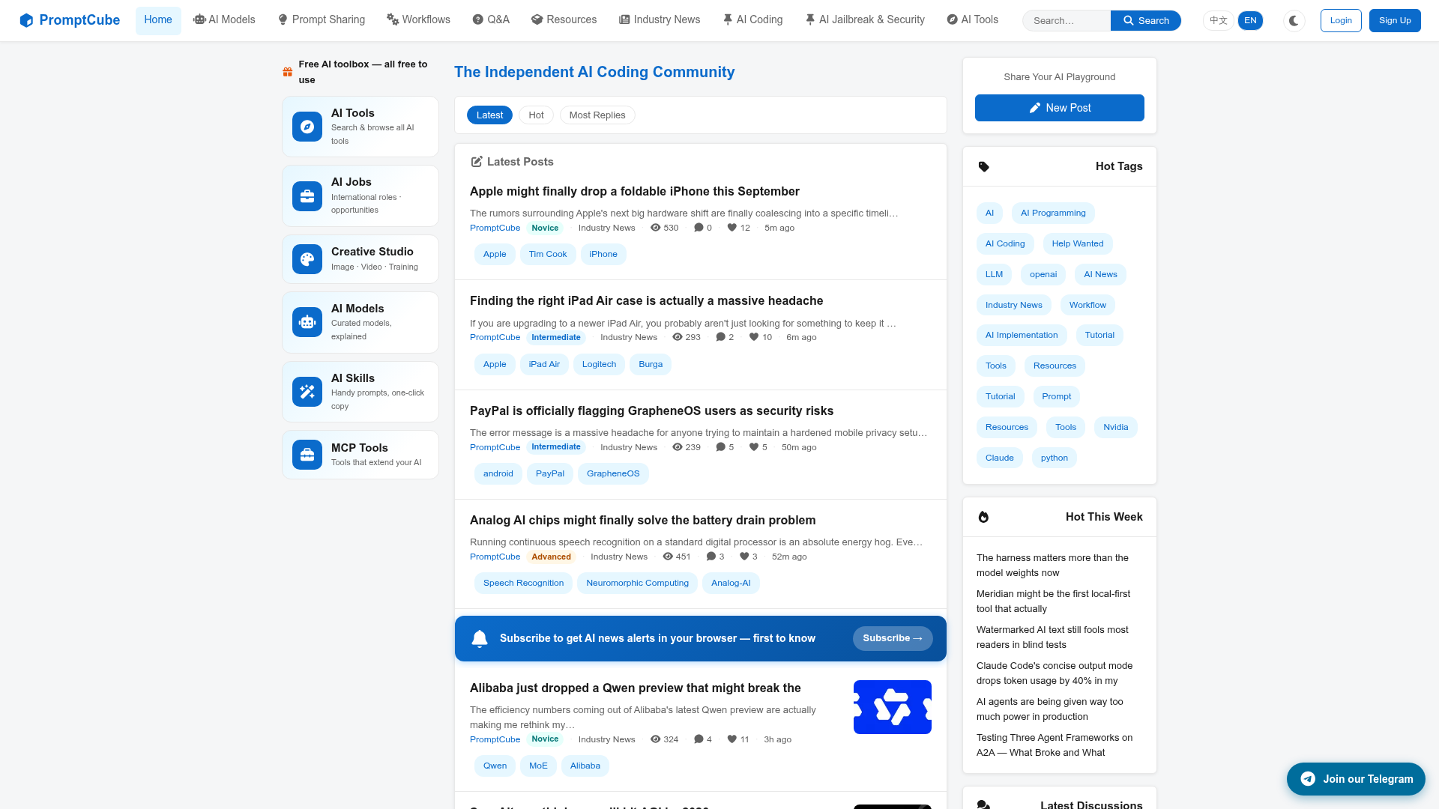Open AI Jailbreak & Security nav item
This screenshot has width=1439, height=809.
(865, 20)
